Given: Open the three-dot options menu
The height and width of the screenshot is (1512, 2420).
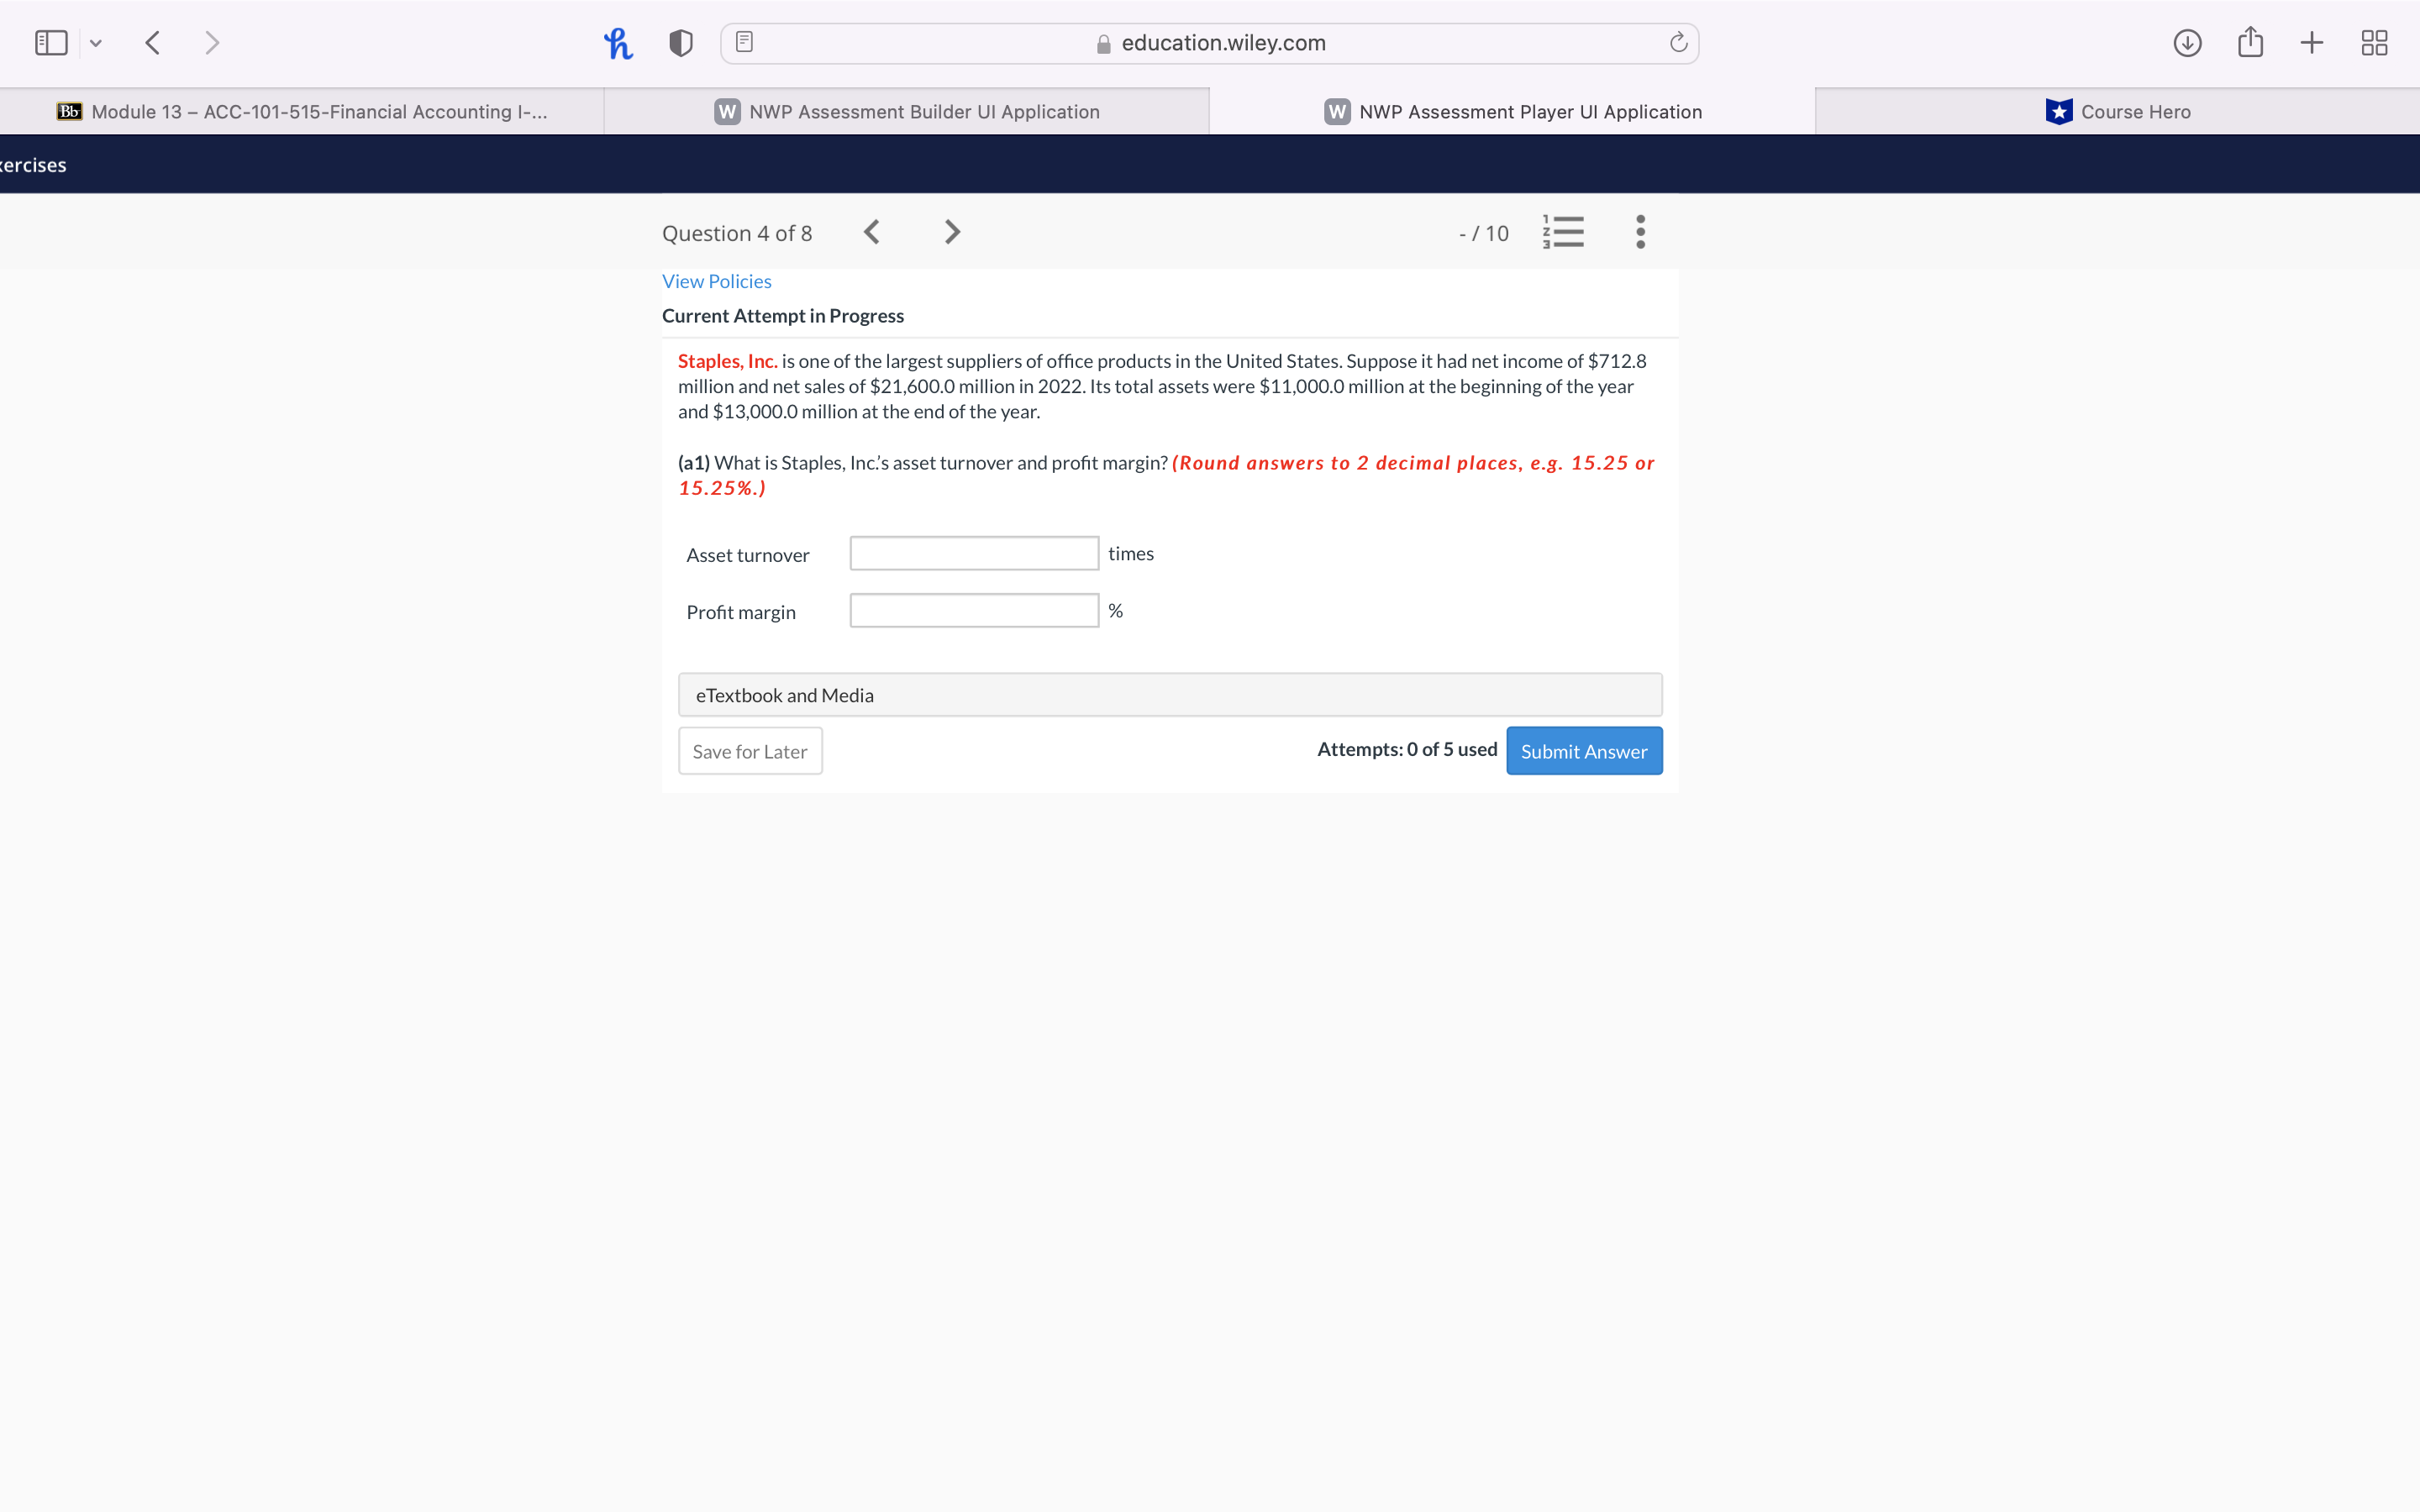Looking at the screenshot, I should 1640,232.
